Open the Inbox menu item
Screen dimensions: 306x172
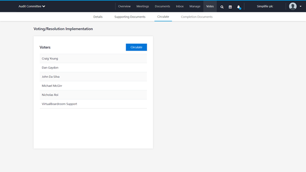tap(180, 6)
